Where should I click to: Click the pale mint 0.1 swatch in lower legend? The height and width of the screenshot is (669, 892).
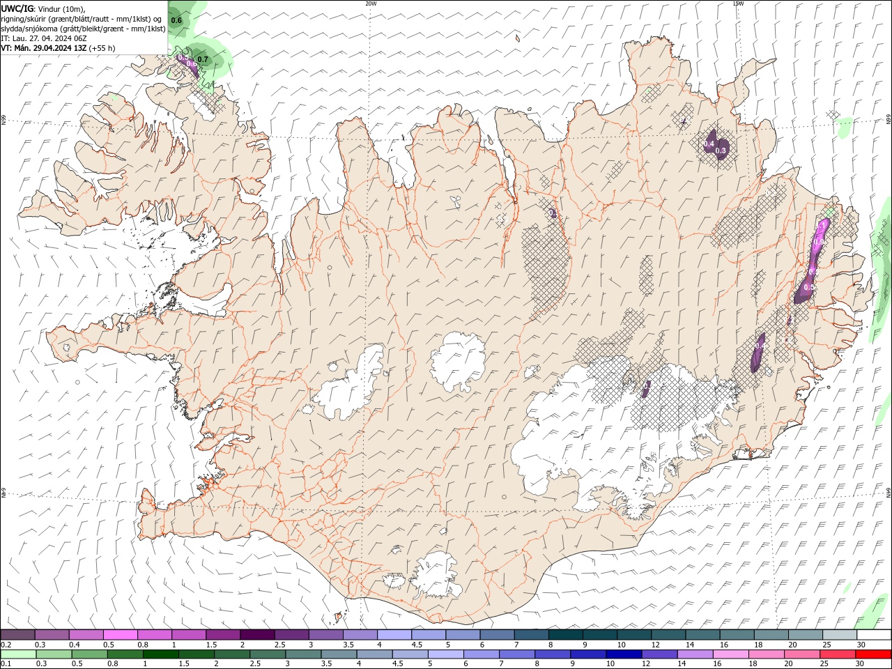click(18, 654)
